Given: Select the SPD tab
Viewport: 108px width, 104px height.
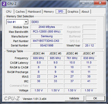Looking at the screenshot, I should point(61,11).
